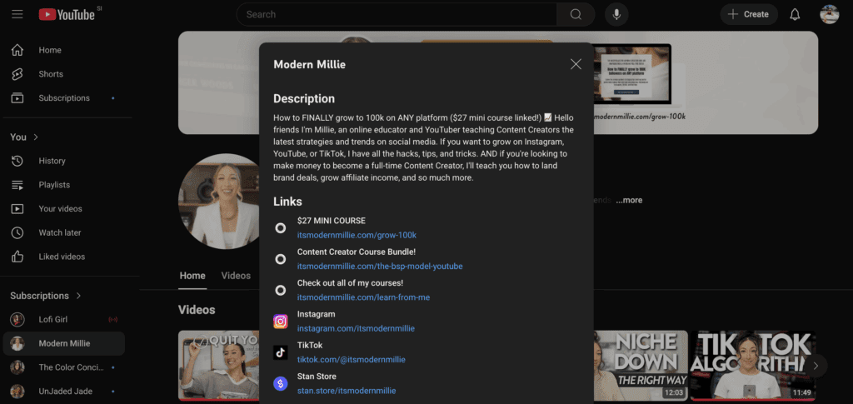
Task: Expand the Subscriptions section chevron
Action: [x=79, y=296]
